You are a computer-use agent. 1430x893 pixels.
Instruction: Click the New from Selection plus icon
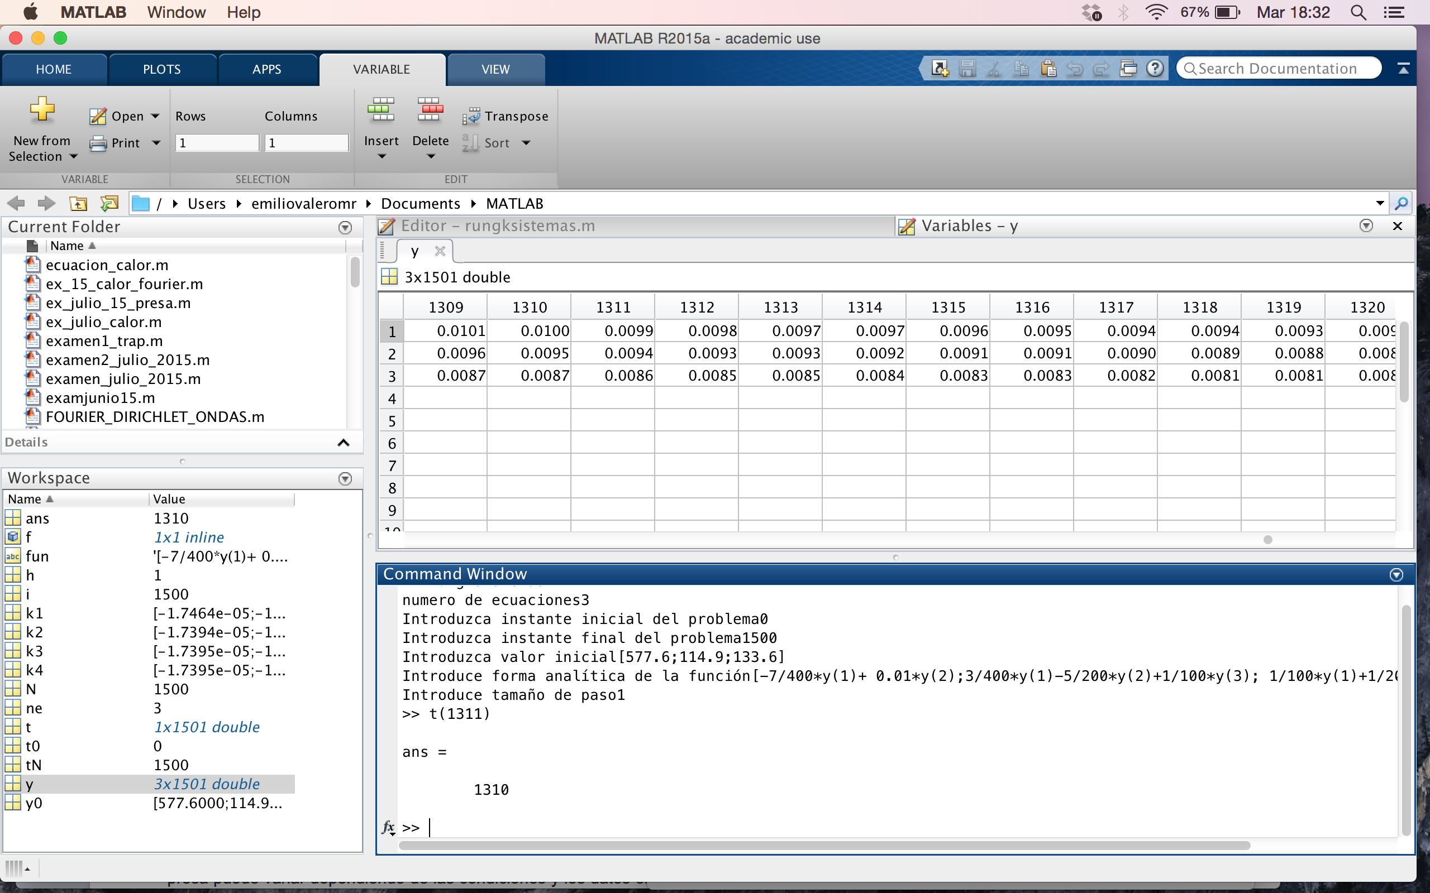(42, 110)
